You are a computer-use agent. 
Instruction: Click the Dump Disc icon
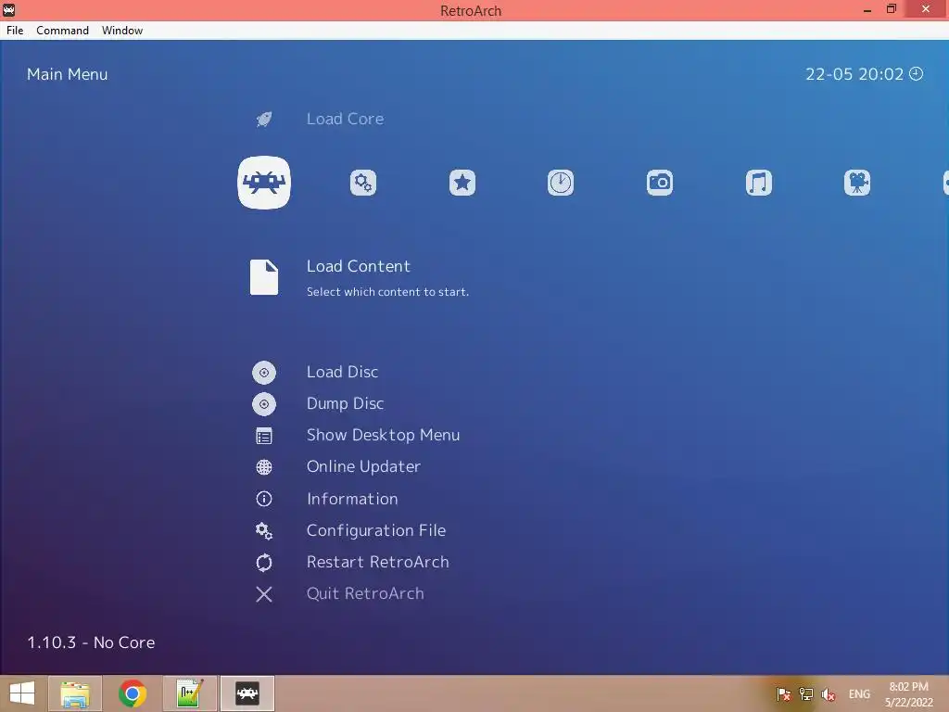[264, 404]
